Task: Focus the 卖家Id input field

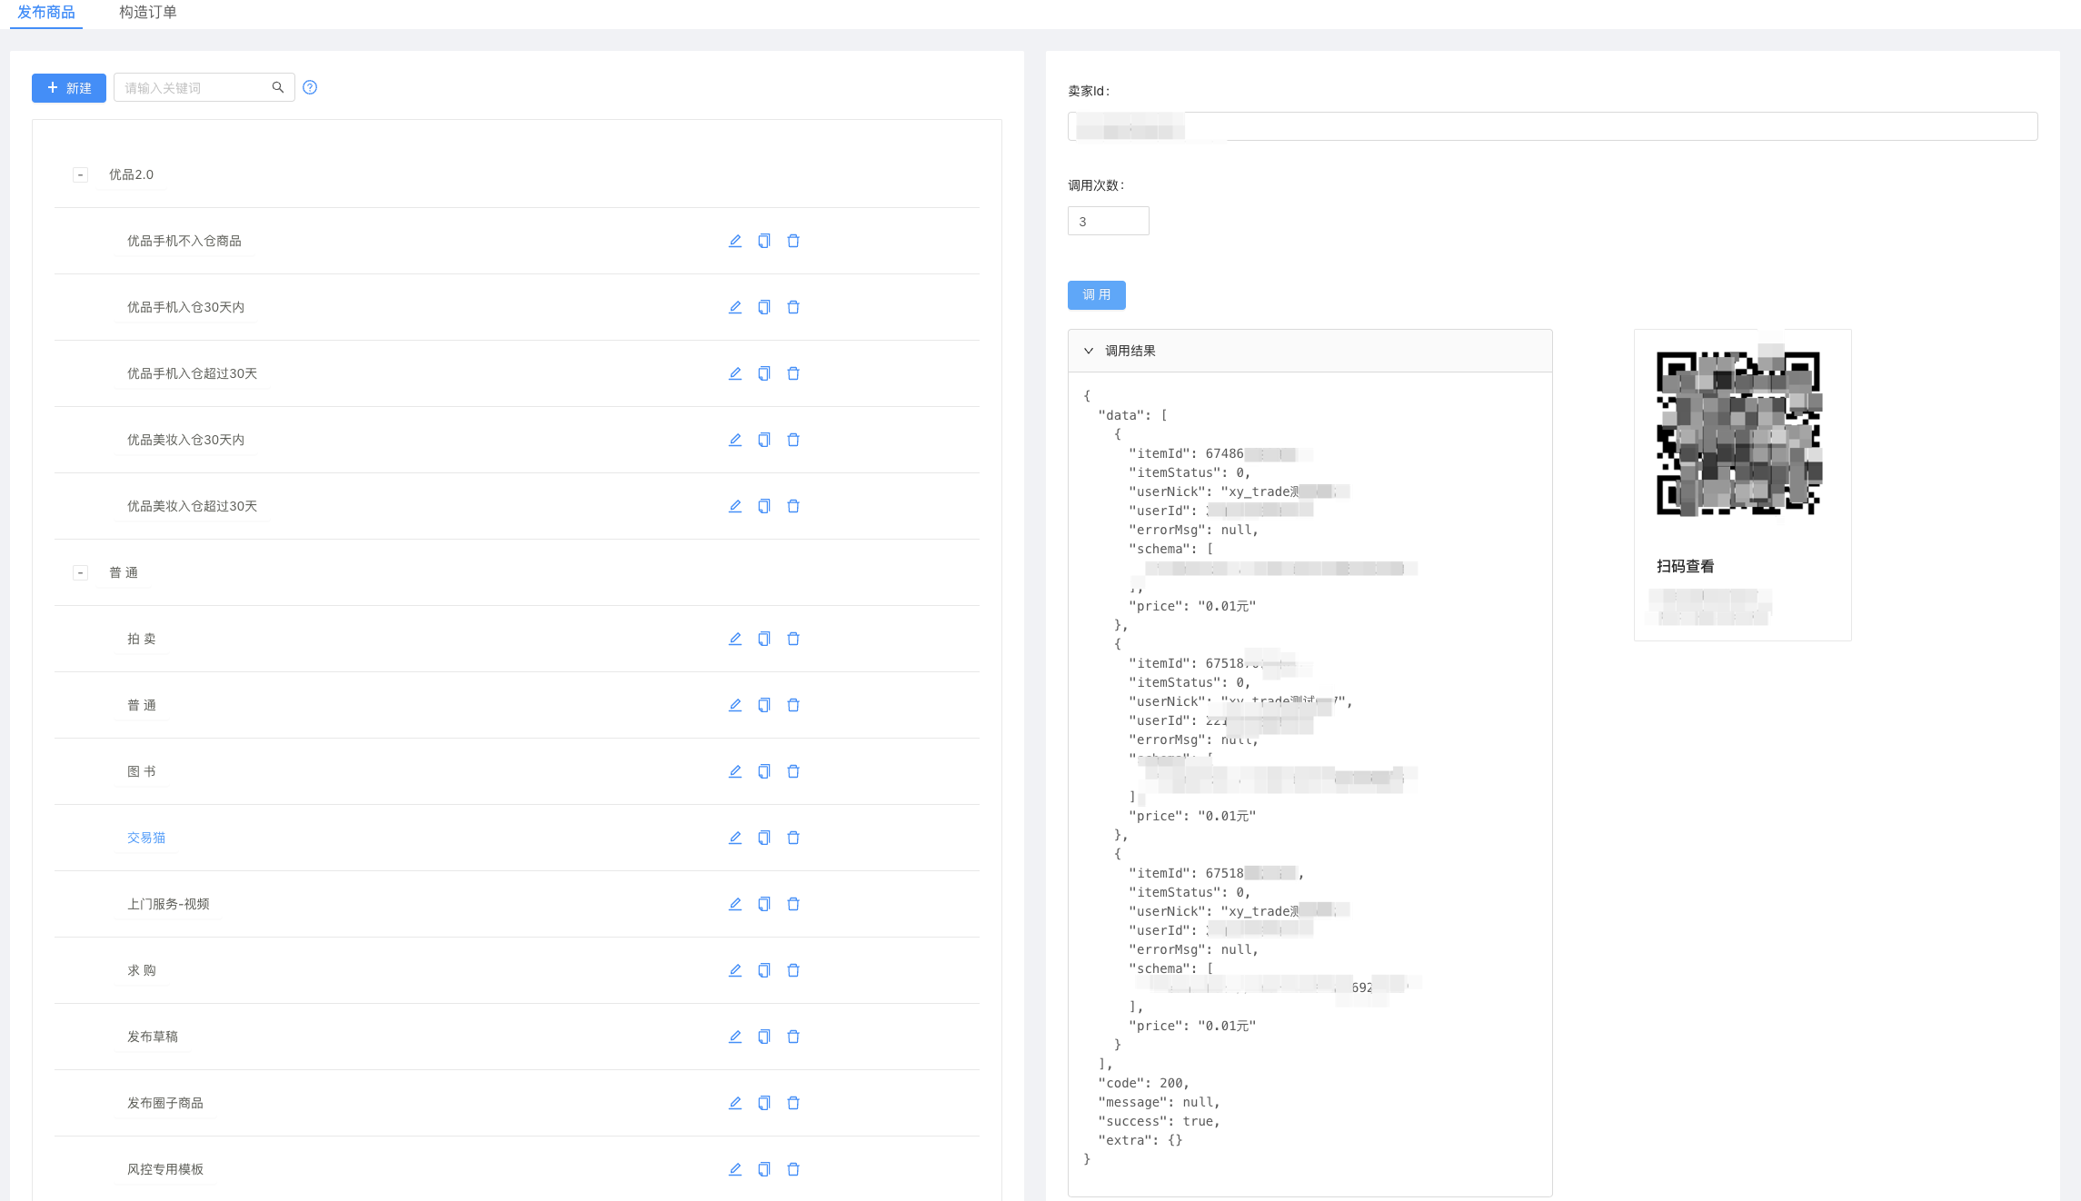Action: point(1552,126)
